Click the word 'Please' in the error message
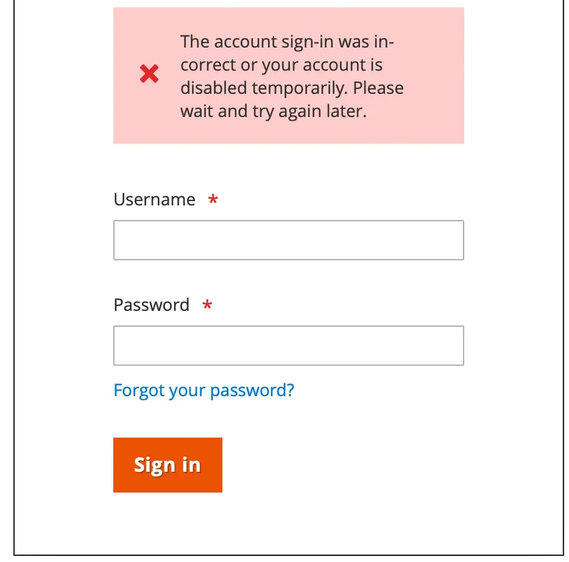 coord(378,88)
